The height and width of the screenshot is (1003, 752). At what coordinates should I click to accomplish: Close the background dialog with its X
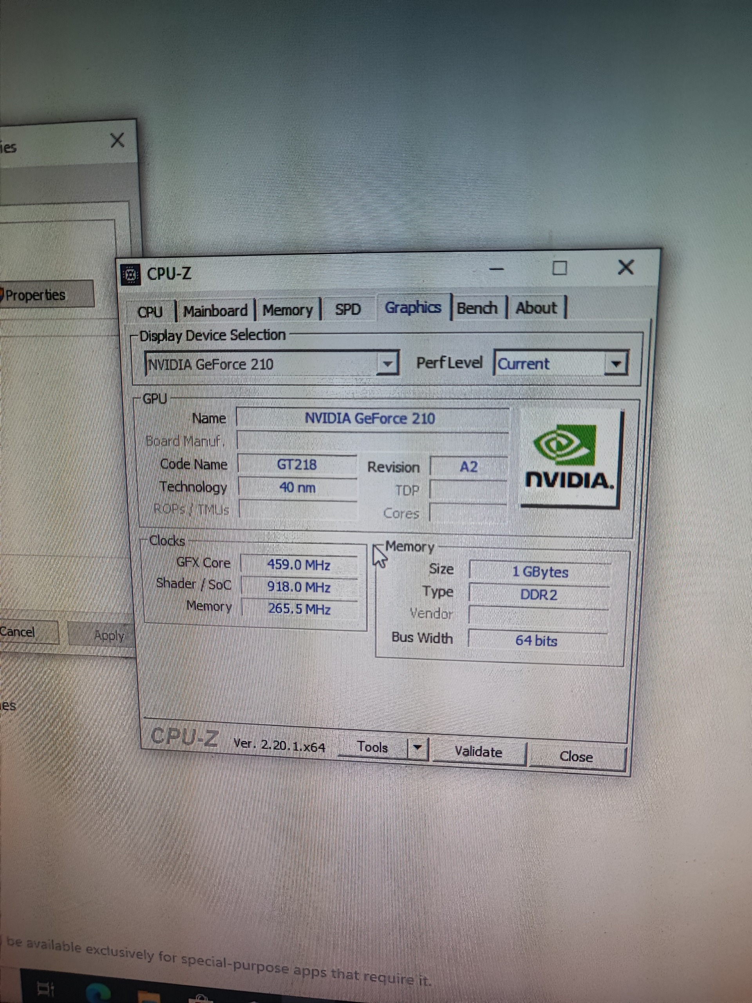117,140
